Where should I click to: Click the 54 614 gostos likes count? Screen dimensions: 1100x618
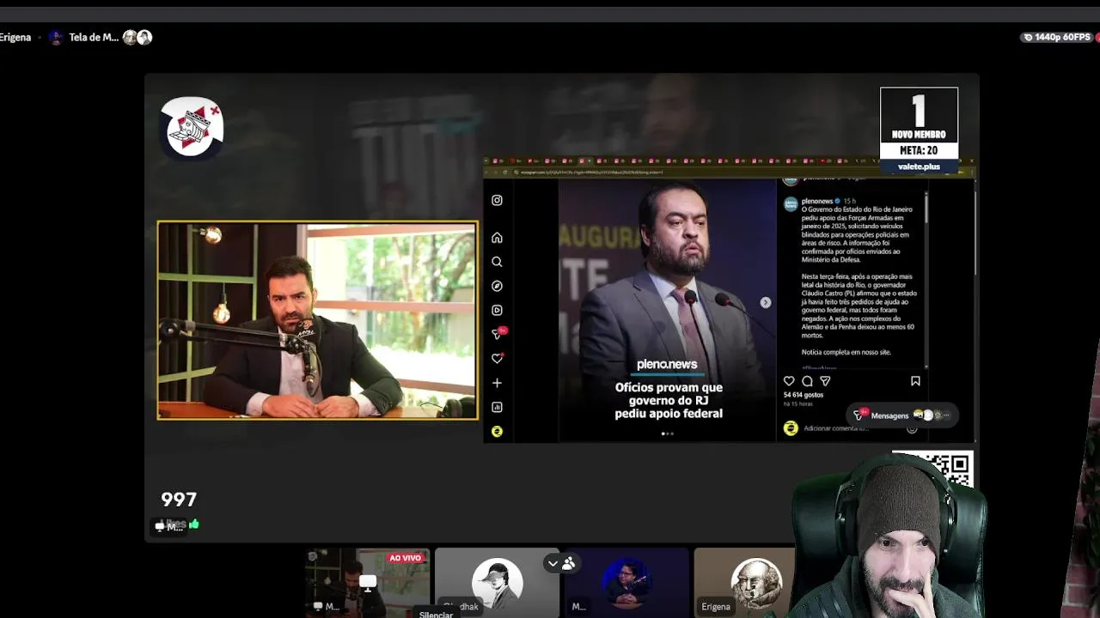pos(804,395)
